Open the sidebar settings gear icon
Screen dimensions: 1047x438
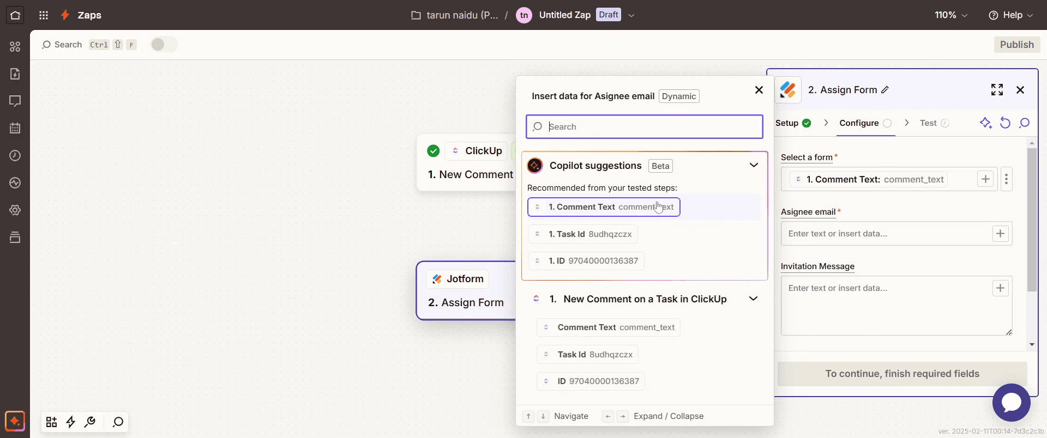click(15, 210)
